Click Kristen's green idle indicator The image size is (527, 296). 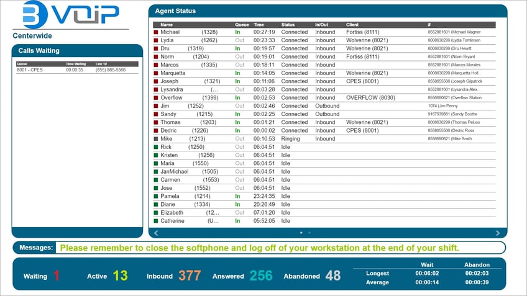(x=156, y=155)
